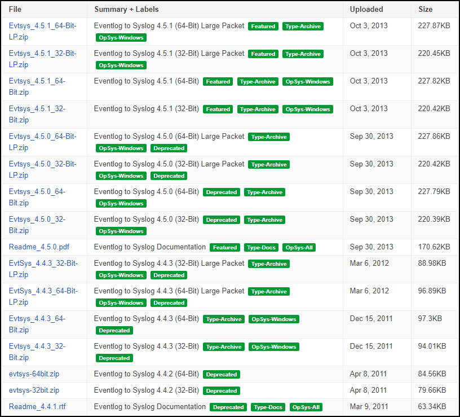Click OpSys-Windows label on Evtsys_4.5.0_32-Bit.zip row

point(121,231)
